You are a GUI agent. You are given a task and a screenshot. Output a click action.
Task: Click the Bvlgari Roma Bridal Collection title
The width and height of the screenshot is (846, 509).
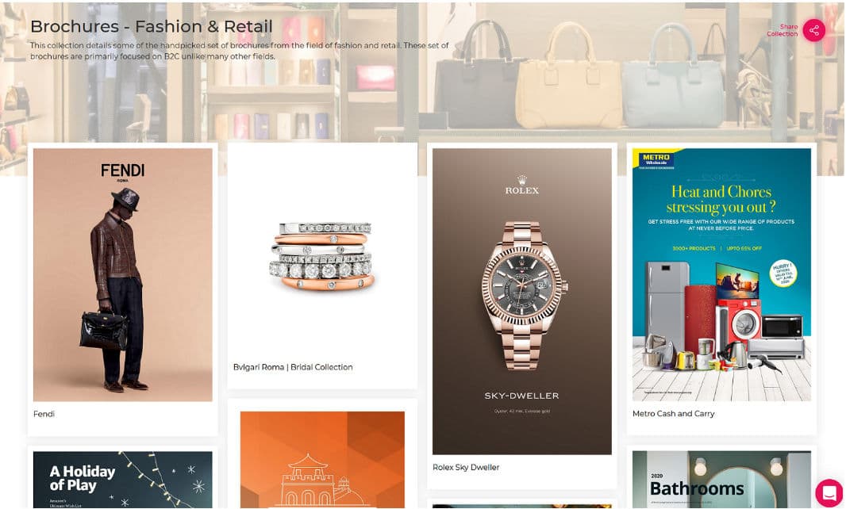[x=293, y=367]
